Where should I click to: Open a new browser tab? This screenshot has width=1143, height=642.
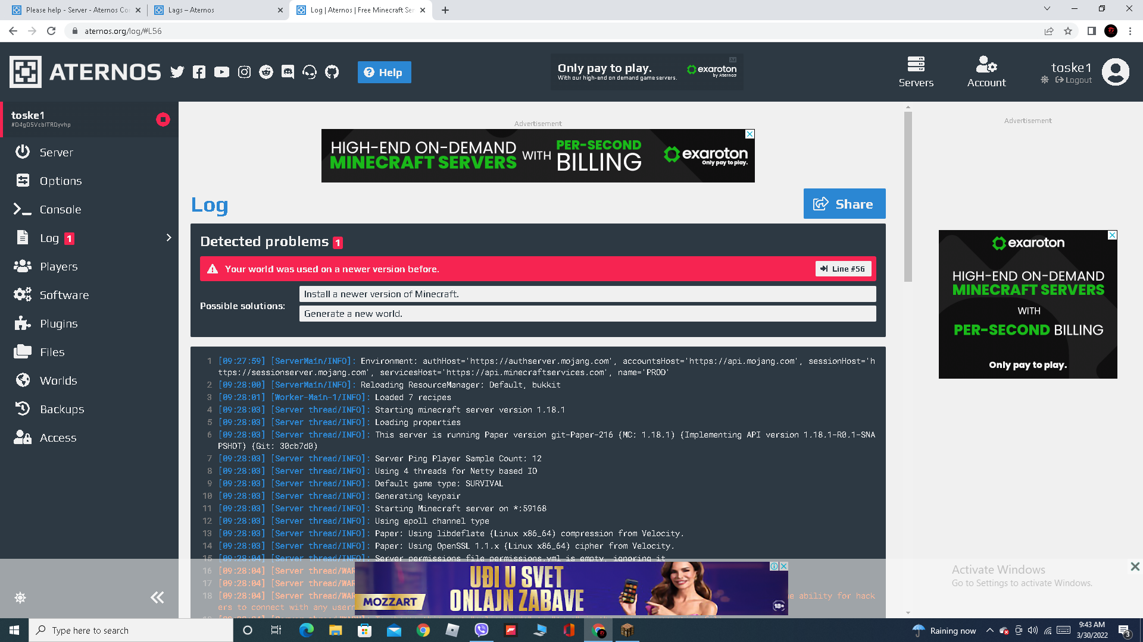445,10
